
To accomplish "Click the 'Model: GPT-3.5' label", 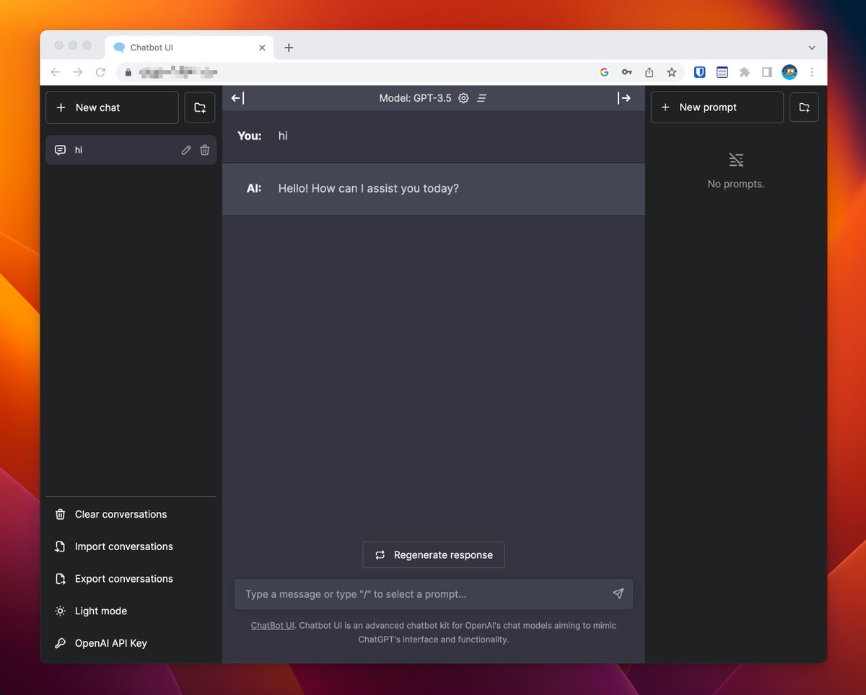I will [415, 98].
